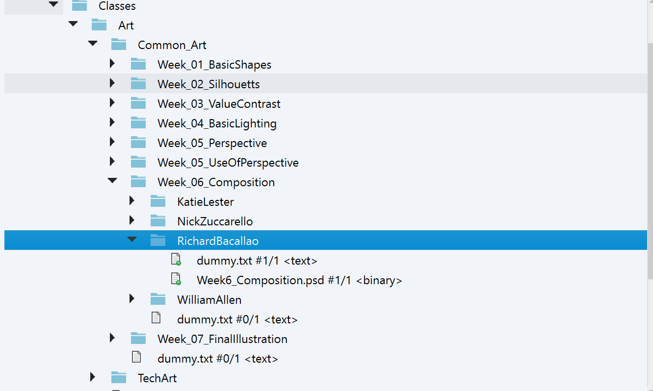The width and height of the screenshot is (653, 391).
Task: Collapse the RichardBacallao folder
Action: [x=132, y=240]
